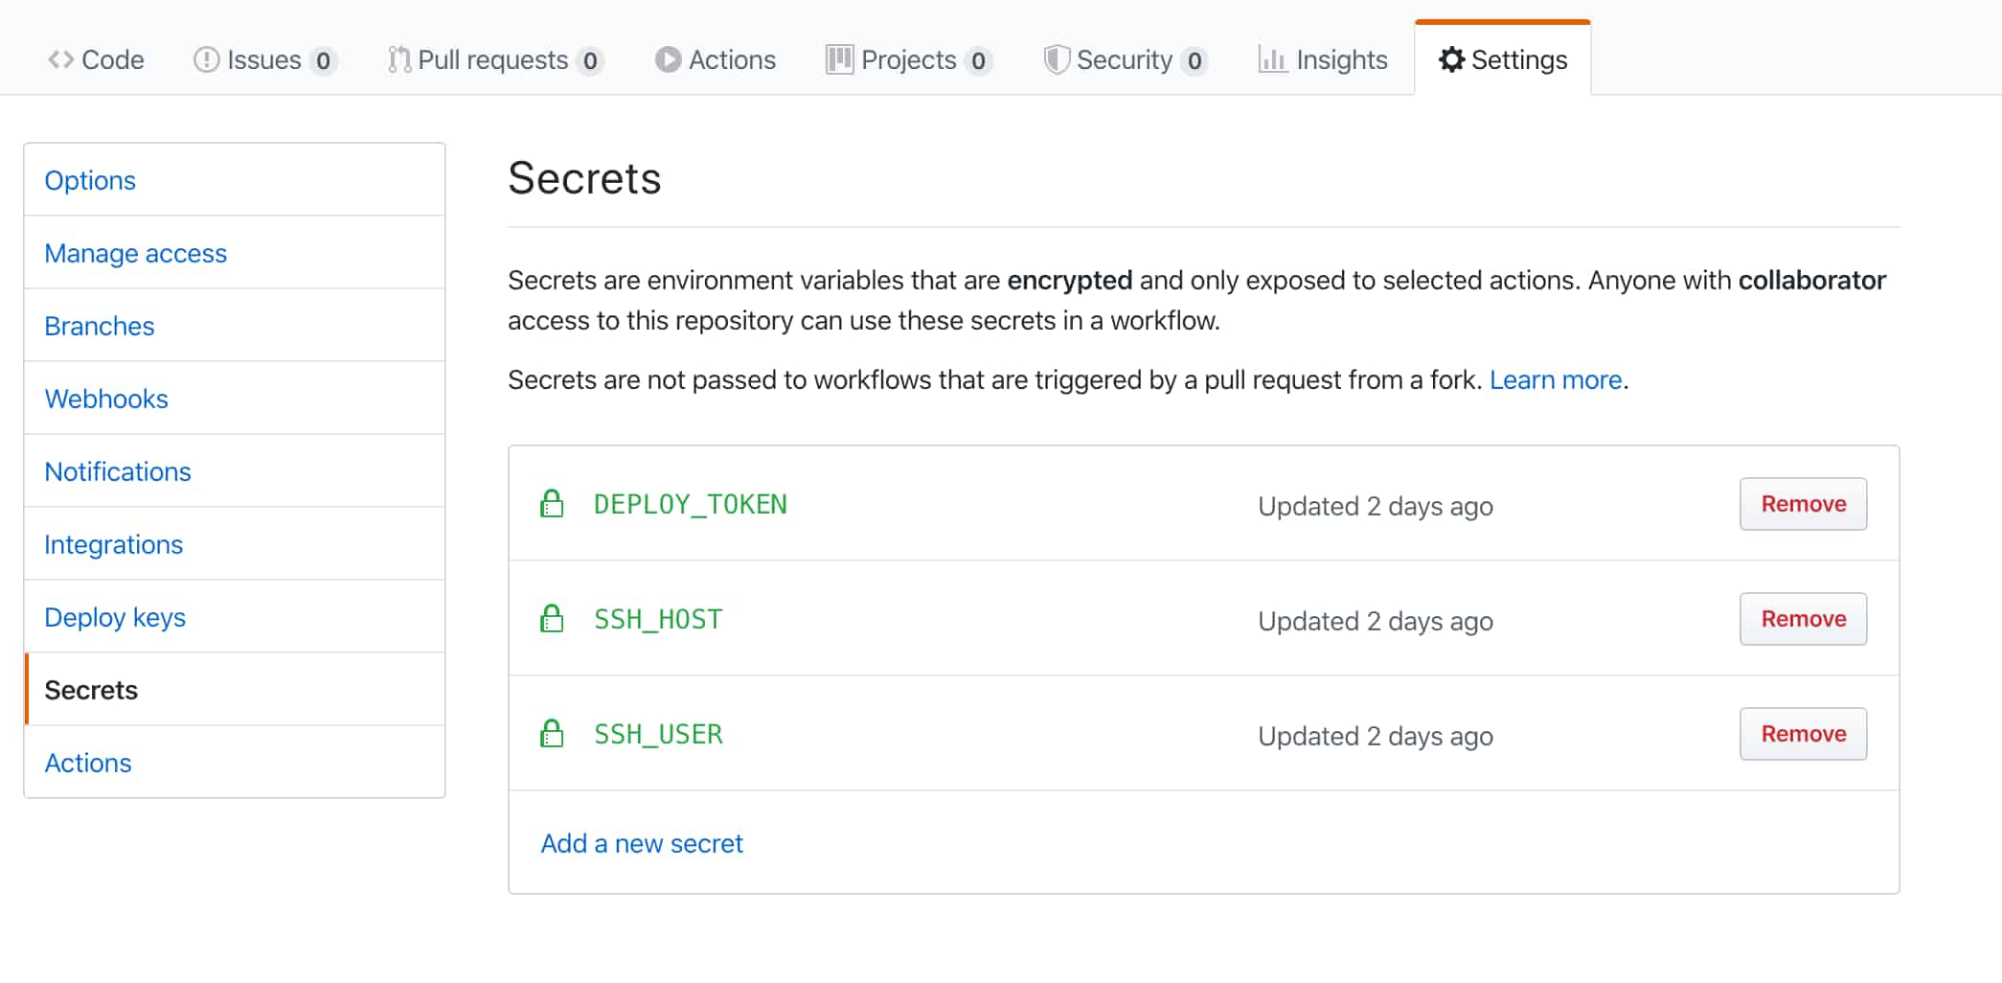This screenshot has width=2002, height=983.
Task: Open Manage access settings
Action: coord(135,253)
